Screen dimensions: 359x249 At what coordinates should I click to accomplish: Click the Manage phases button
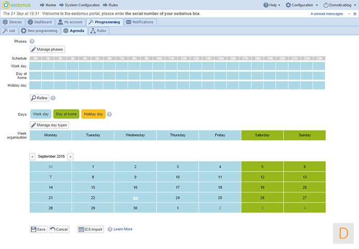47,49
